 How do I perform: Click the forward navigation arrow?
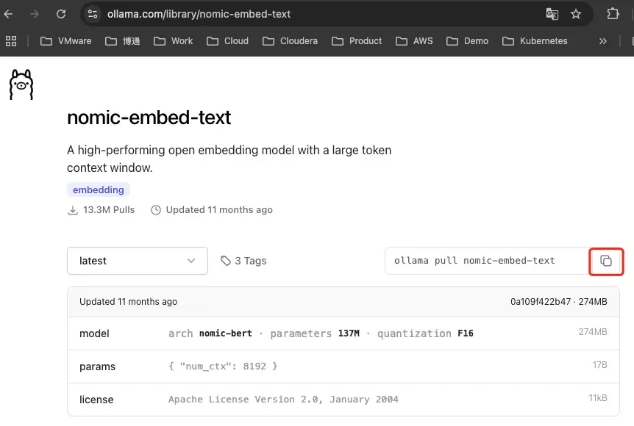point(35,14)
